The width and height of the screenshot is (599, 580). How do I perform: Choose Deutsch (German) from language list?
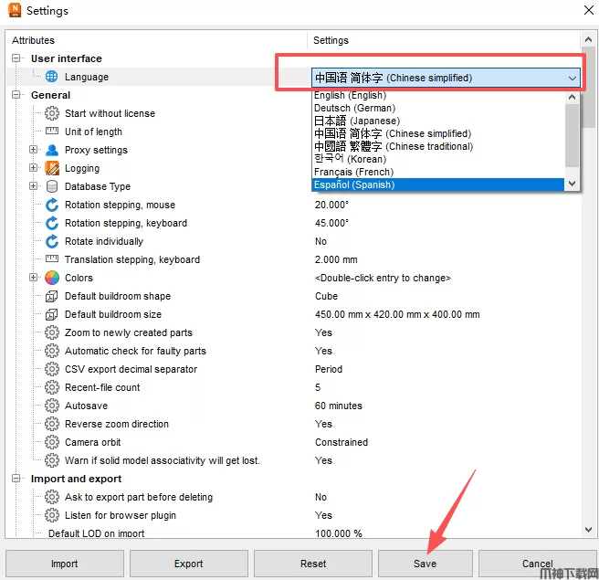click(x=437, y=108)
